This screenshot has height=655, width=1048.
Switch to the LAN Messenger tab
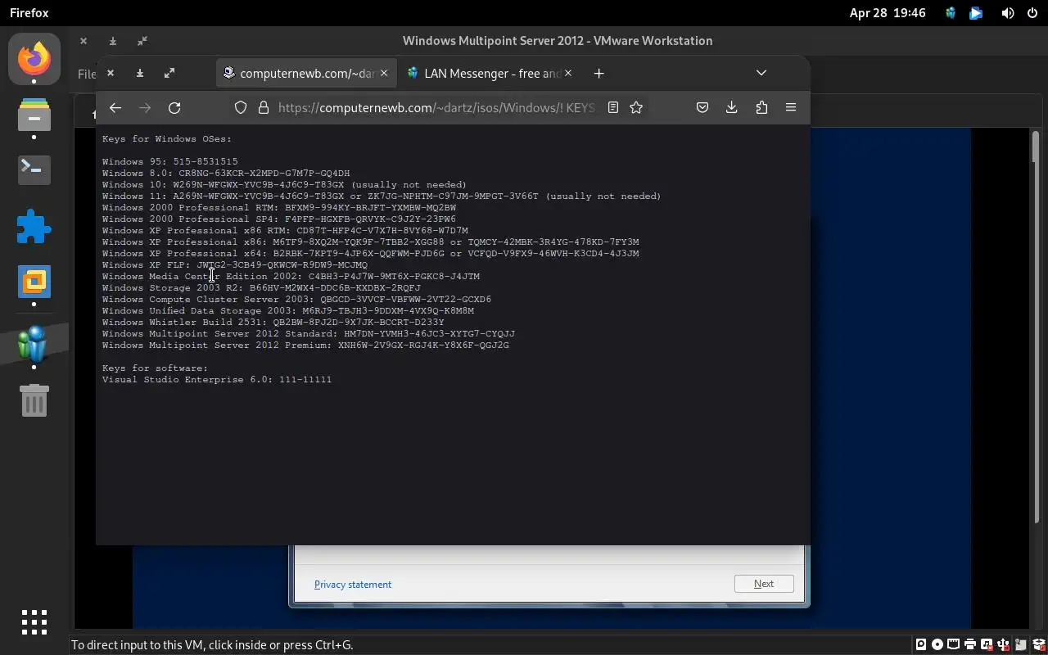(x=490, y=73)
